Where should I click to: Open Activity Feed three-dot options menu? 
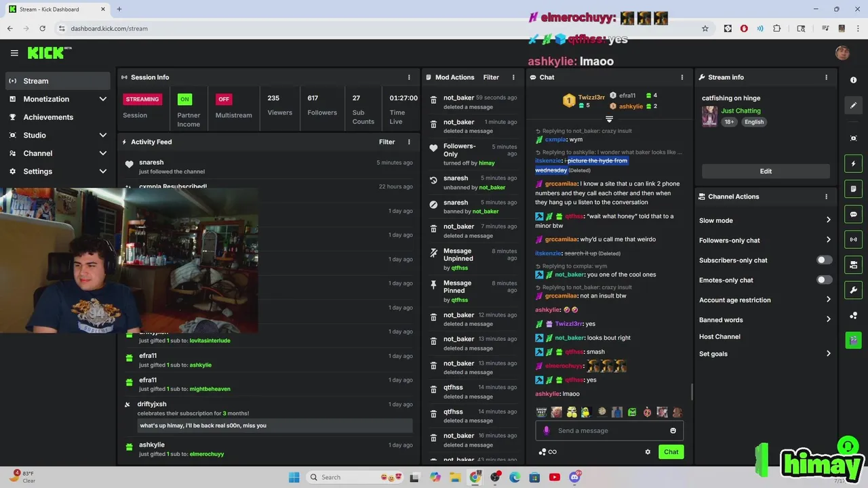click(x=409, y=142)
